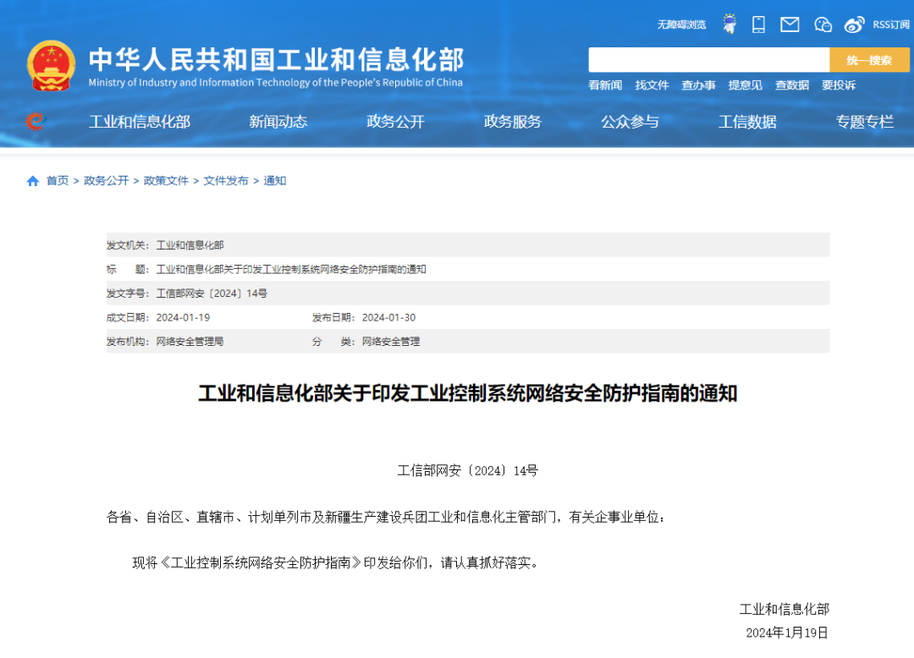This screenshot has height=658, width=914.
Task: Open 工业和信息化部 nav menu
Action: click(x=140, y=122)
